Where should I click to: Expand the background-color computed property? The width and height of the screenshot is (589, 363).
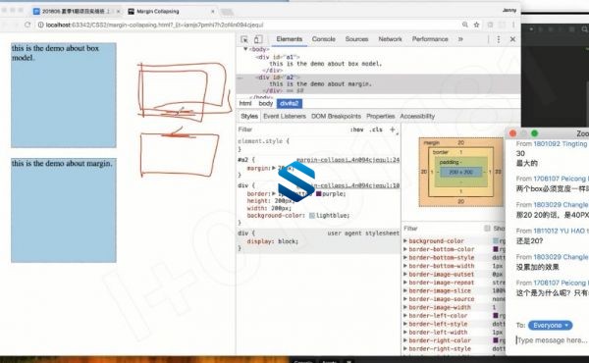coord(405,240)
